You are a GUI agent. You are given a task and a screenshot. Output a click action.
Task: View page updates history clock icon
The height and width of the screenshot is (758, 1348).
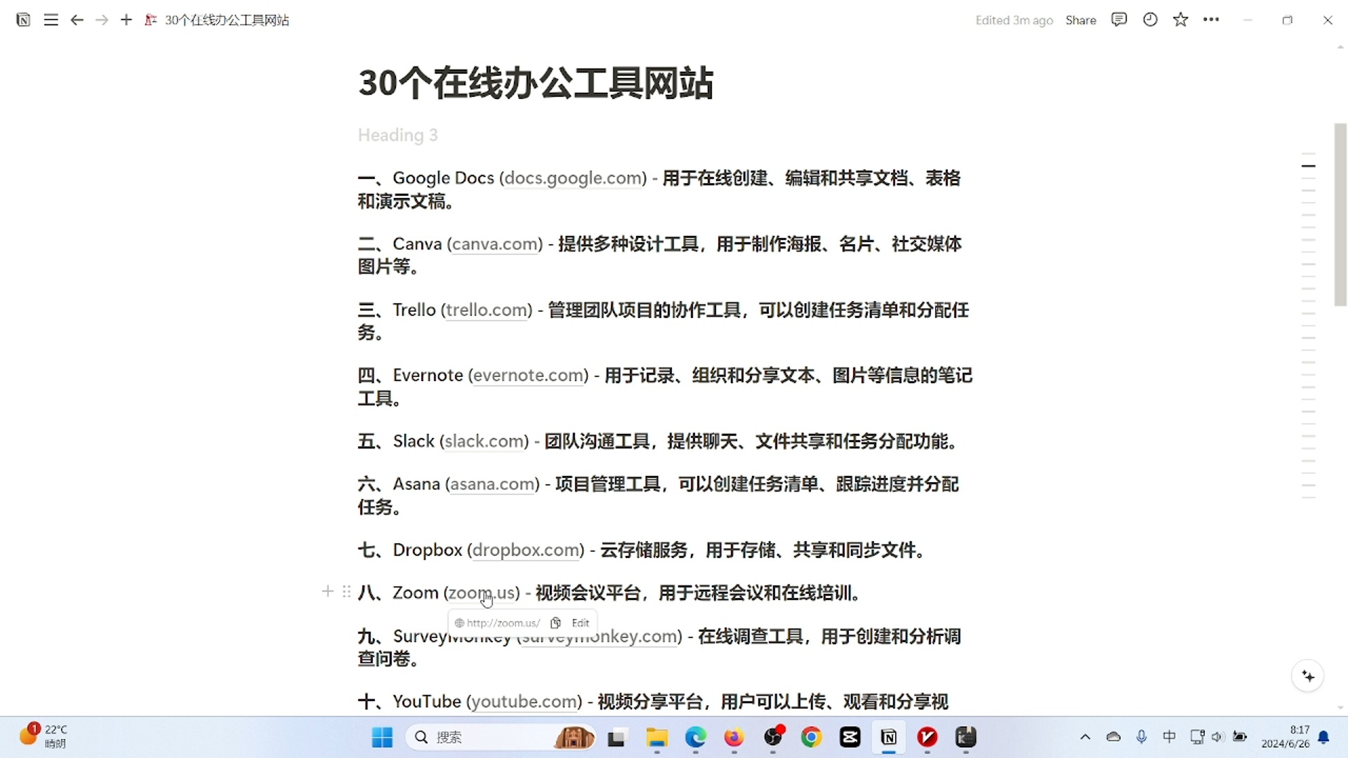1150,20
